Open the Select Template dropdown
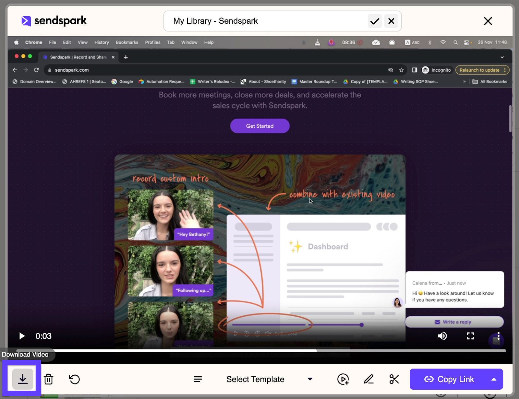 pos(269,379)
